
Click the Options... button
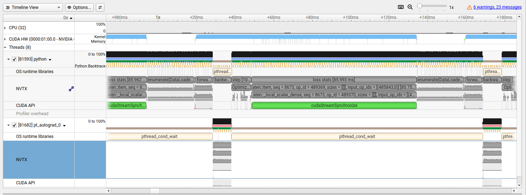tap(79, 7)
